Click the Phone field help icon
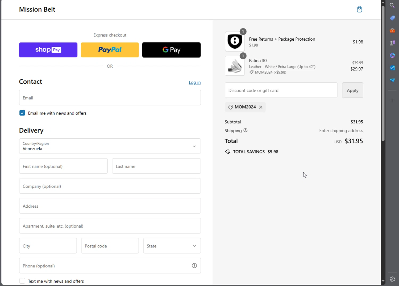The width and height of the screenshot is (399, 286). tap(194, 266)
